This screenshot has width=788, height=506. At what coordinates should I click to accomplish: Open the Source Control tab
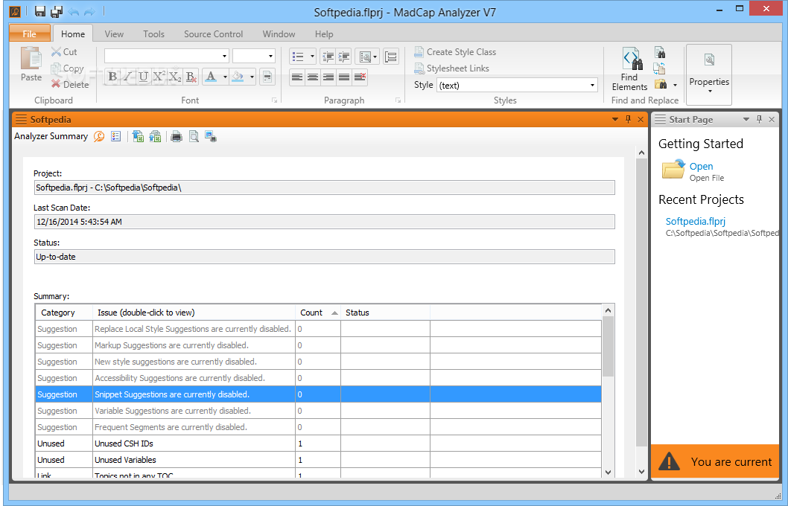[x=213, y=33]
